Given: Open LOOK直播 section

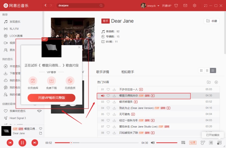Looking at the screenshot, I should 13,36.
